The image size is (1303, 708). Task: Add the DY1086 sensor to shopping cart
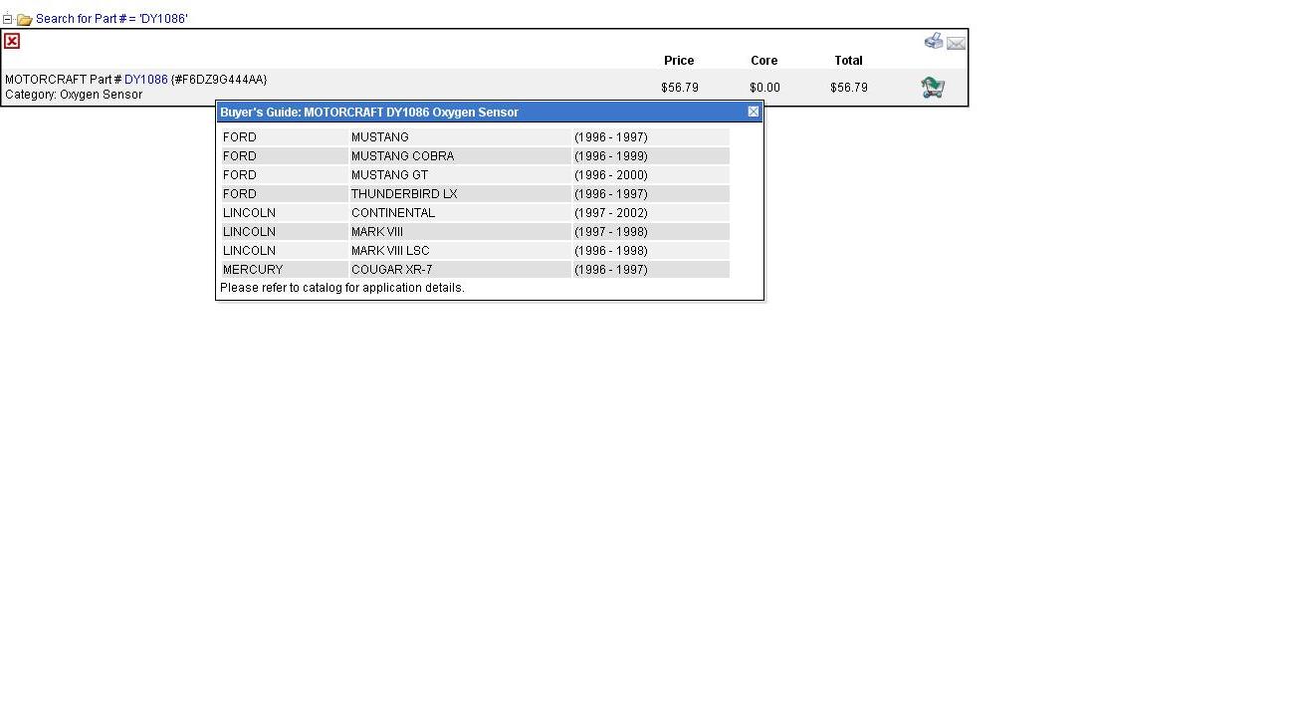click(933, 88)
